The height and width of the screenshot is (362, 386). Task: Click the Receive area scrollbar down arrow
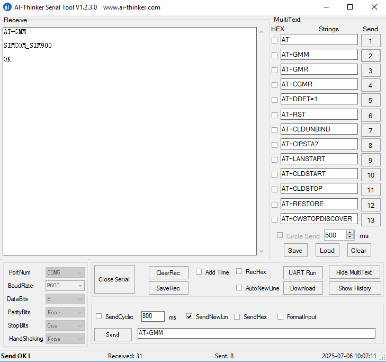tap(261, 251)
